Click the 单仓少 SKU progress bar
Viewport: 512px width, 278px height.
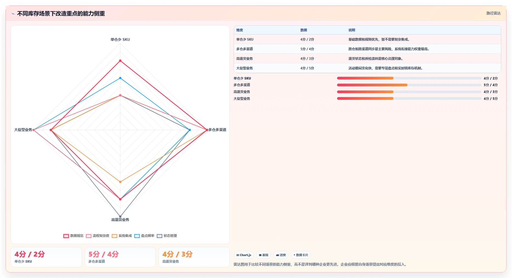pos(409,78)
